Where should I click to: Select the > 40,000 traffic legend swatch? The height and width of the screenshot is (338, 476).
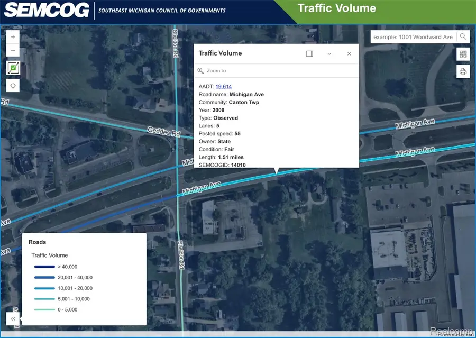tap(45, 267)
